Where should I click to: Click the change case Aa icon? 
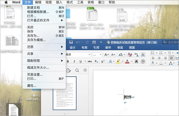click(121, 55)
